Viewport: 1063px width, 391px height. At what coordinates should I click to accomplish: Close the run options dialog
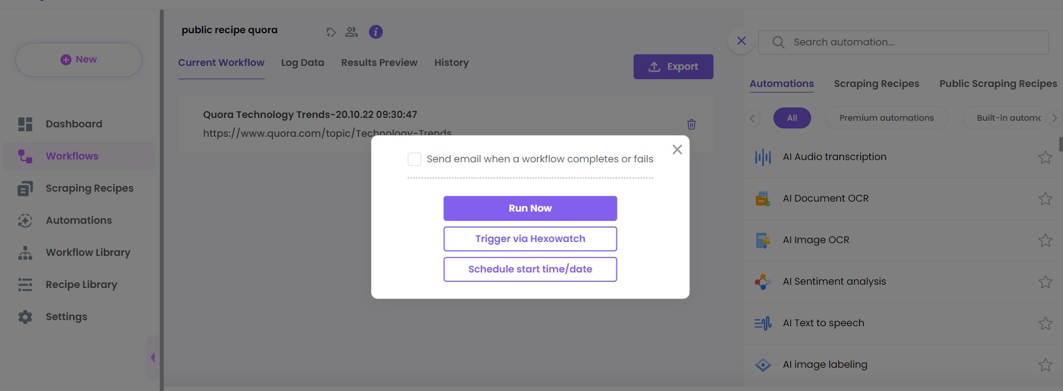(x=677, y=150)
